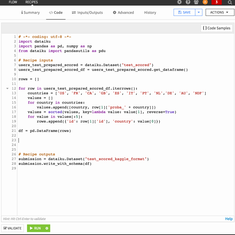Image resolution: width=235 pixels, height=235 pixels.
Task: Click the 'NDF' string in countries list
Action: point(198,93)
